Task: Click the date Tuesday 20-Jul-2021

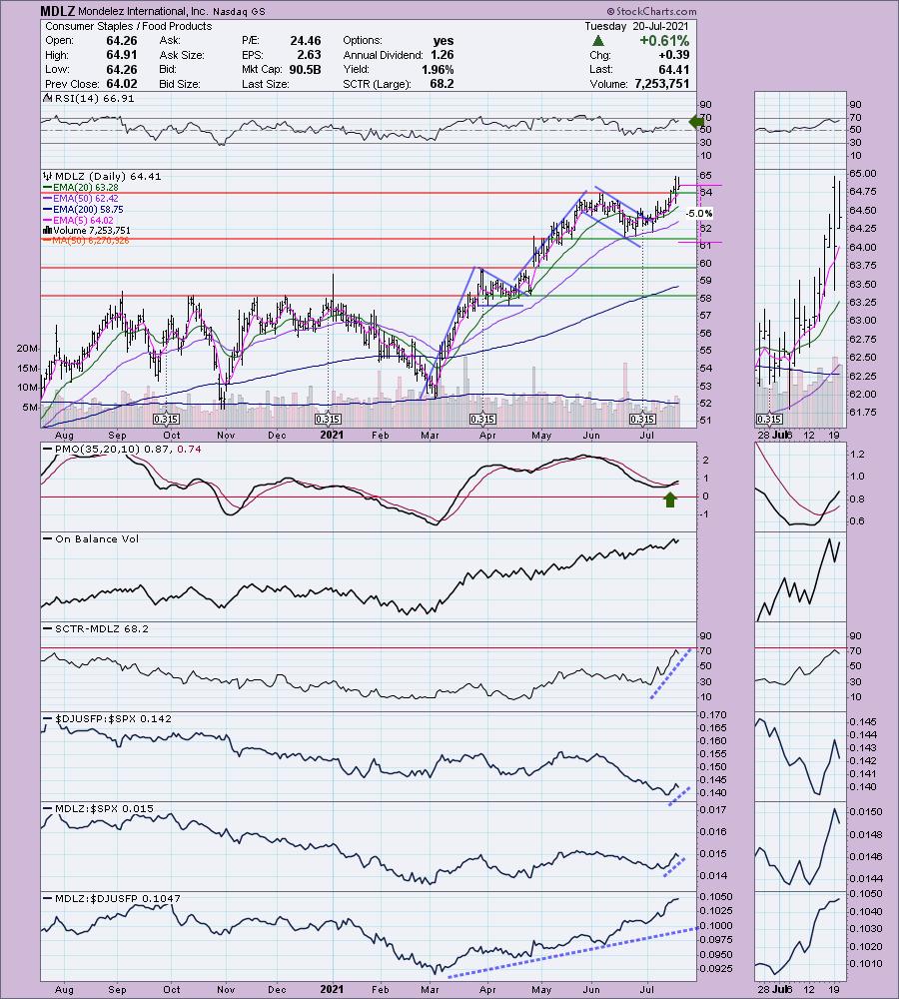Action: point(636,26)
